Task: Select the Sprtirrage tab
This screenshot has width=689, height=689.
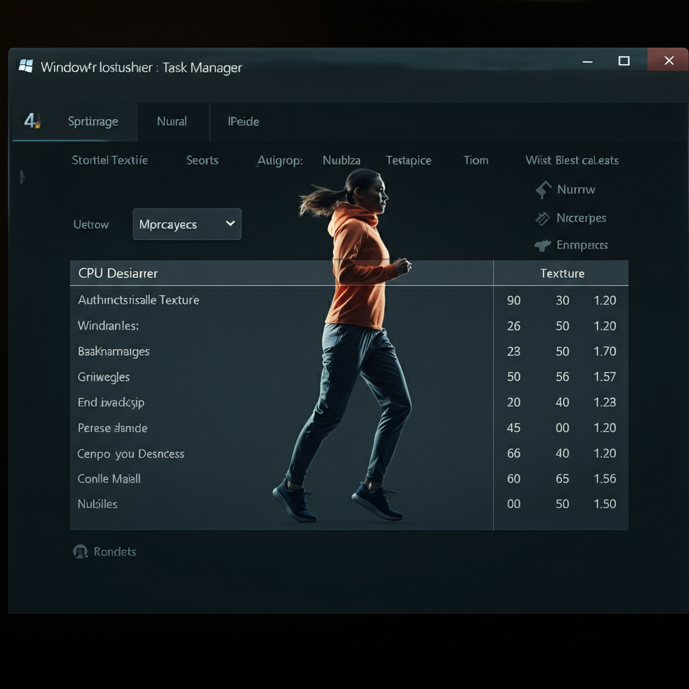Action: [x=93, y=122]
